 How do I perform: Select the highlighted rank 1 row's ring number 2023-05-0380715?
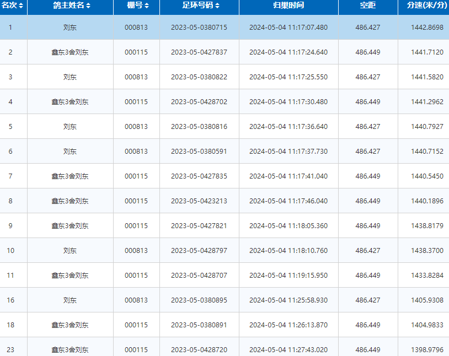pyautogui.click(x=199, y=28)
